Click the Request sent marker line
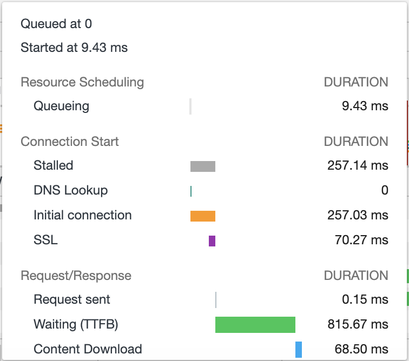This screenshot has height=361, width=409. click(216, 300)
